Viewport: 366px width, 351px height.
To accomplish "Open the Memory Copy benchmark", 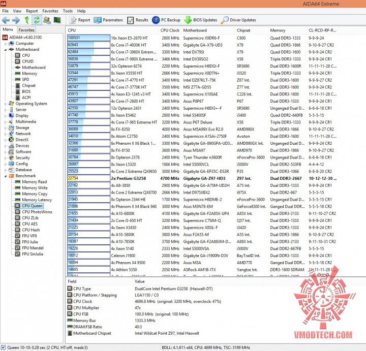I will coord(31,194).
